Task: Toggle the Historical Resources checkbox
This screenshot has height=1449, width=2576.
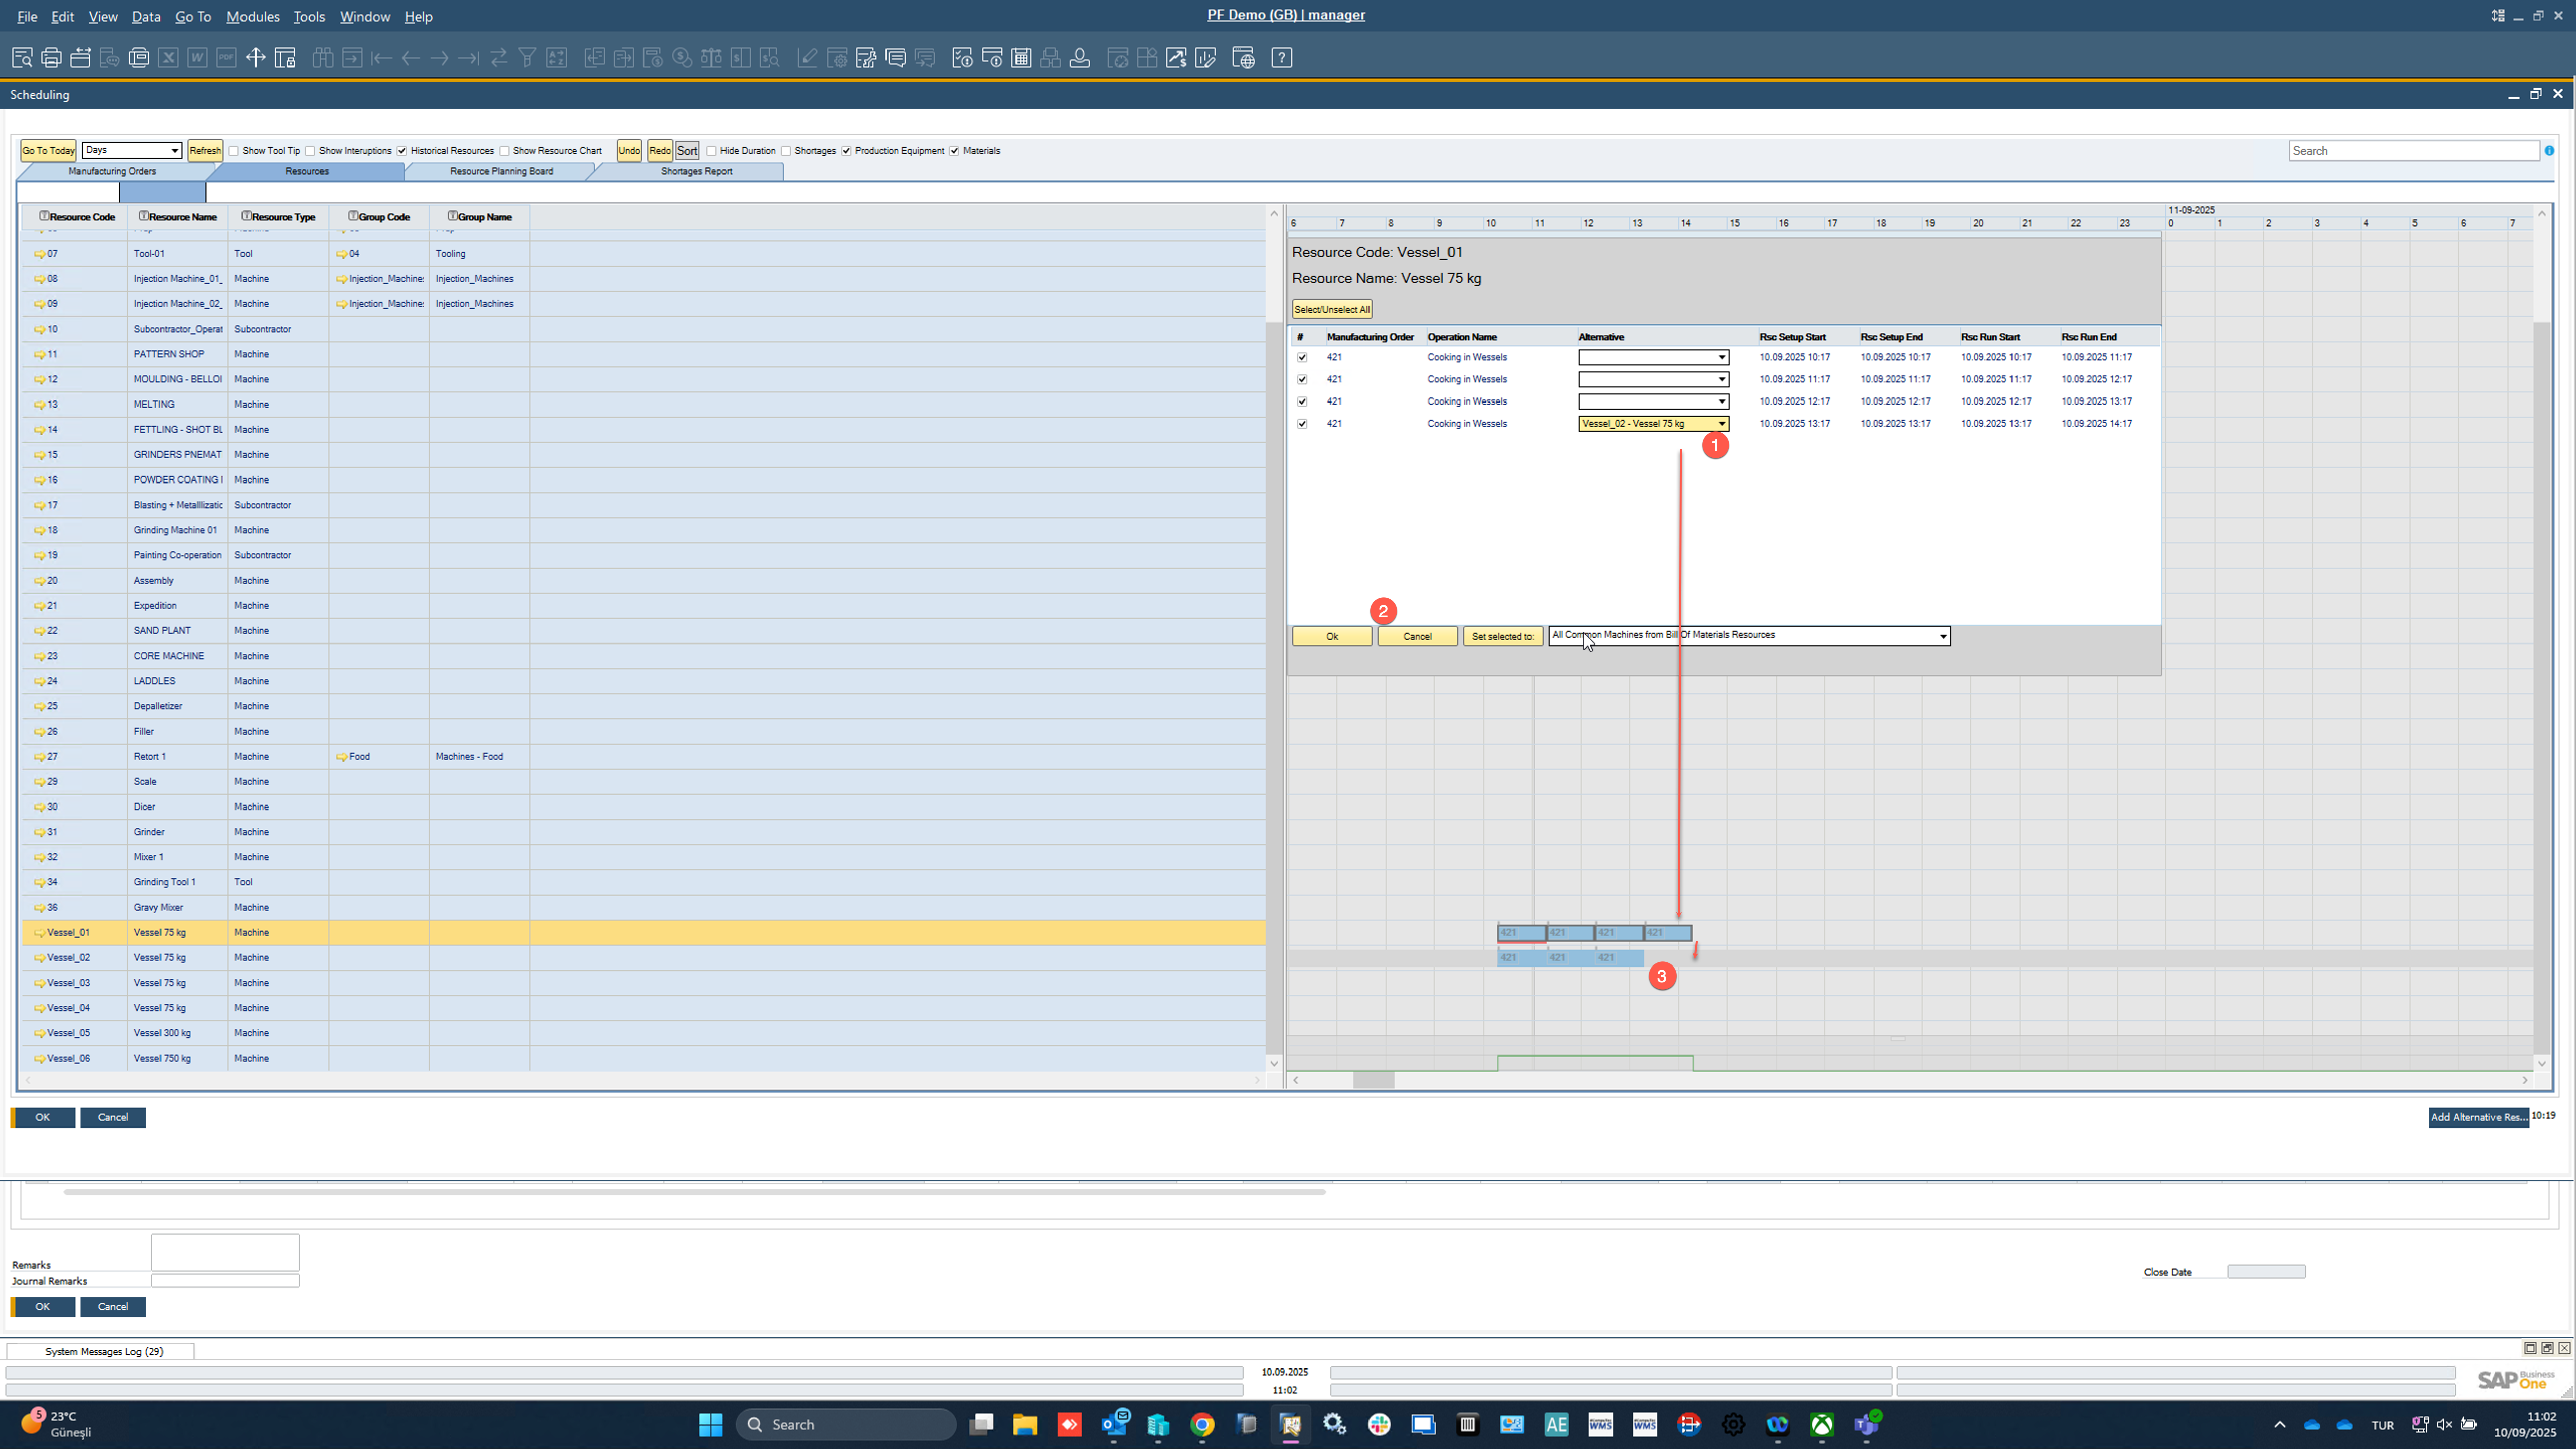Action: point(402,151)
